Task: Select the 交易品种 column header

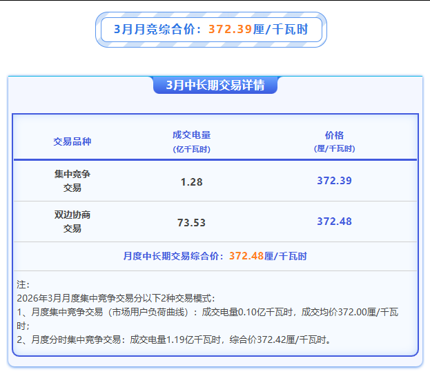Action: point(72,141)
